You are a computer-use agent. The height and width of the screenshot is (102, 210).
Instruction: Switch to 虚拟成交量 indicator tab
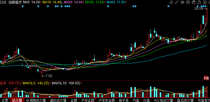(x=58, y=100)
